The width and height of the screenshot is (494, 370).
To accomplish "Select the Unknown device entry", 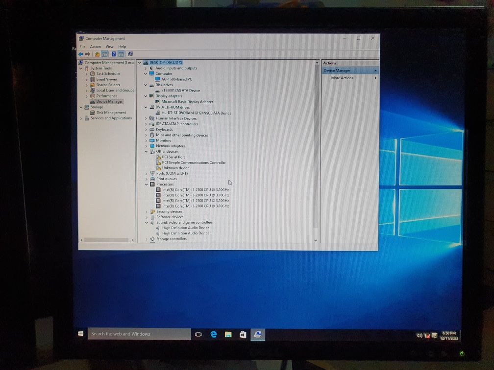I will 175,168.
